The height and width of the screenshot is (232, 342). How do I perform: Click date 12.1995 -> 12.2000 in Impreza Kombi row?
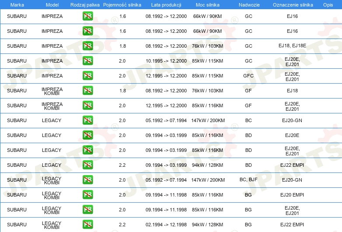click(x=166, y=105)
